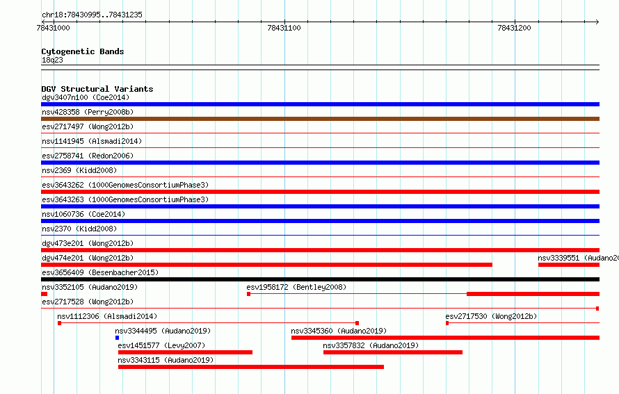Select the black bar of esv3656409
Viewport: 619px width, 394px height.
(x=320, y=279)
